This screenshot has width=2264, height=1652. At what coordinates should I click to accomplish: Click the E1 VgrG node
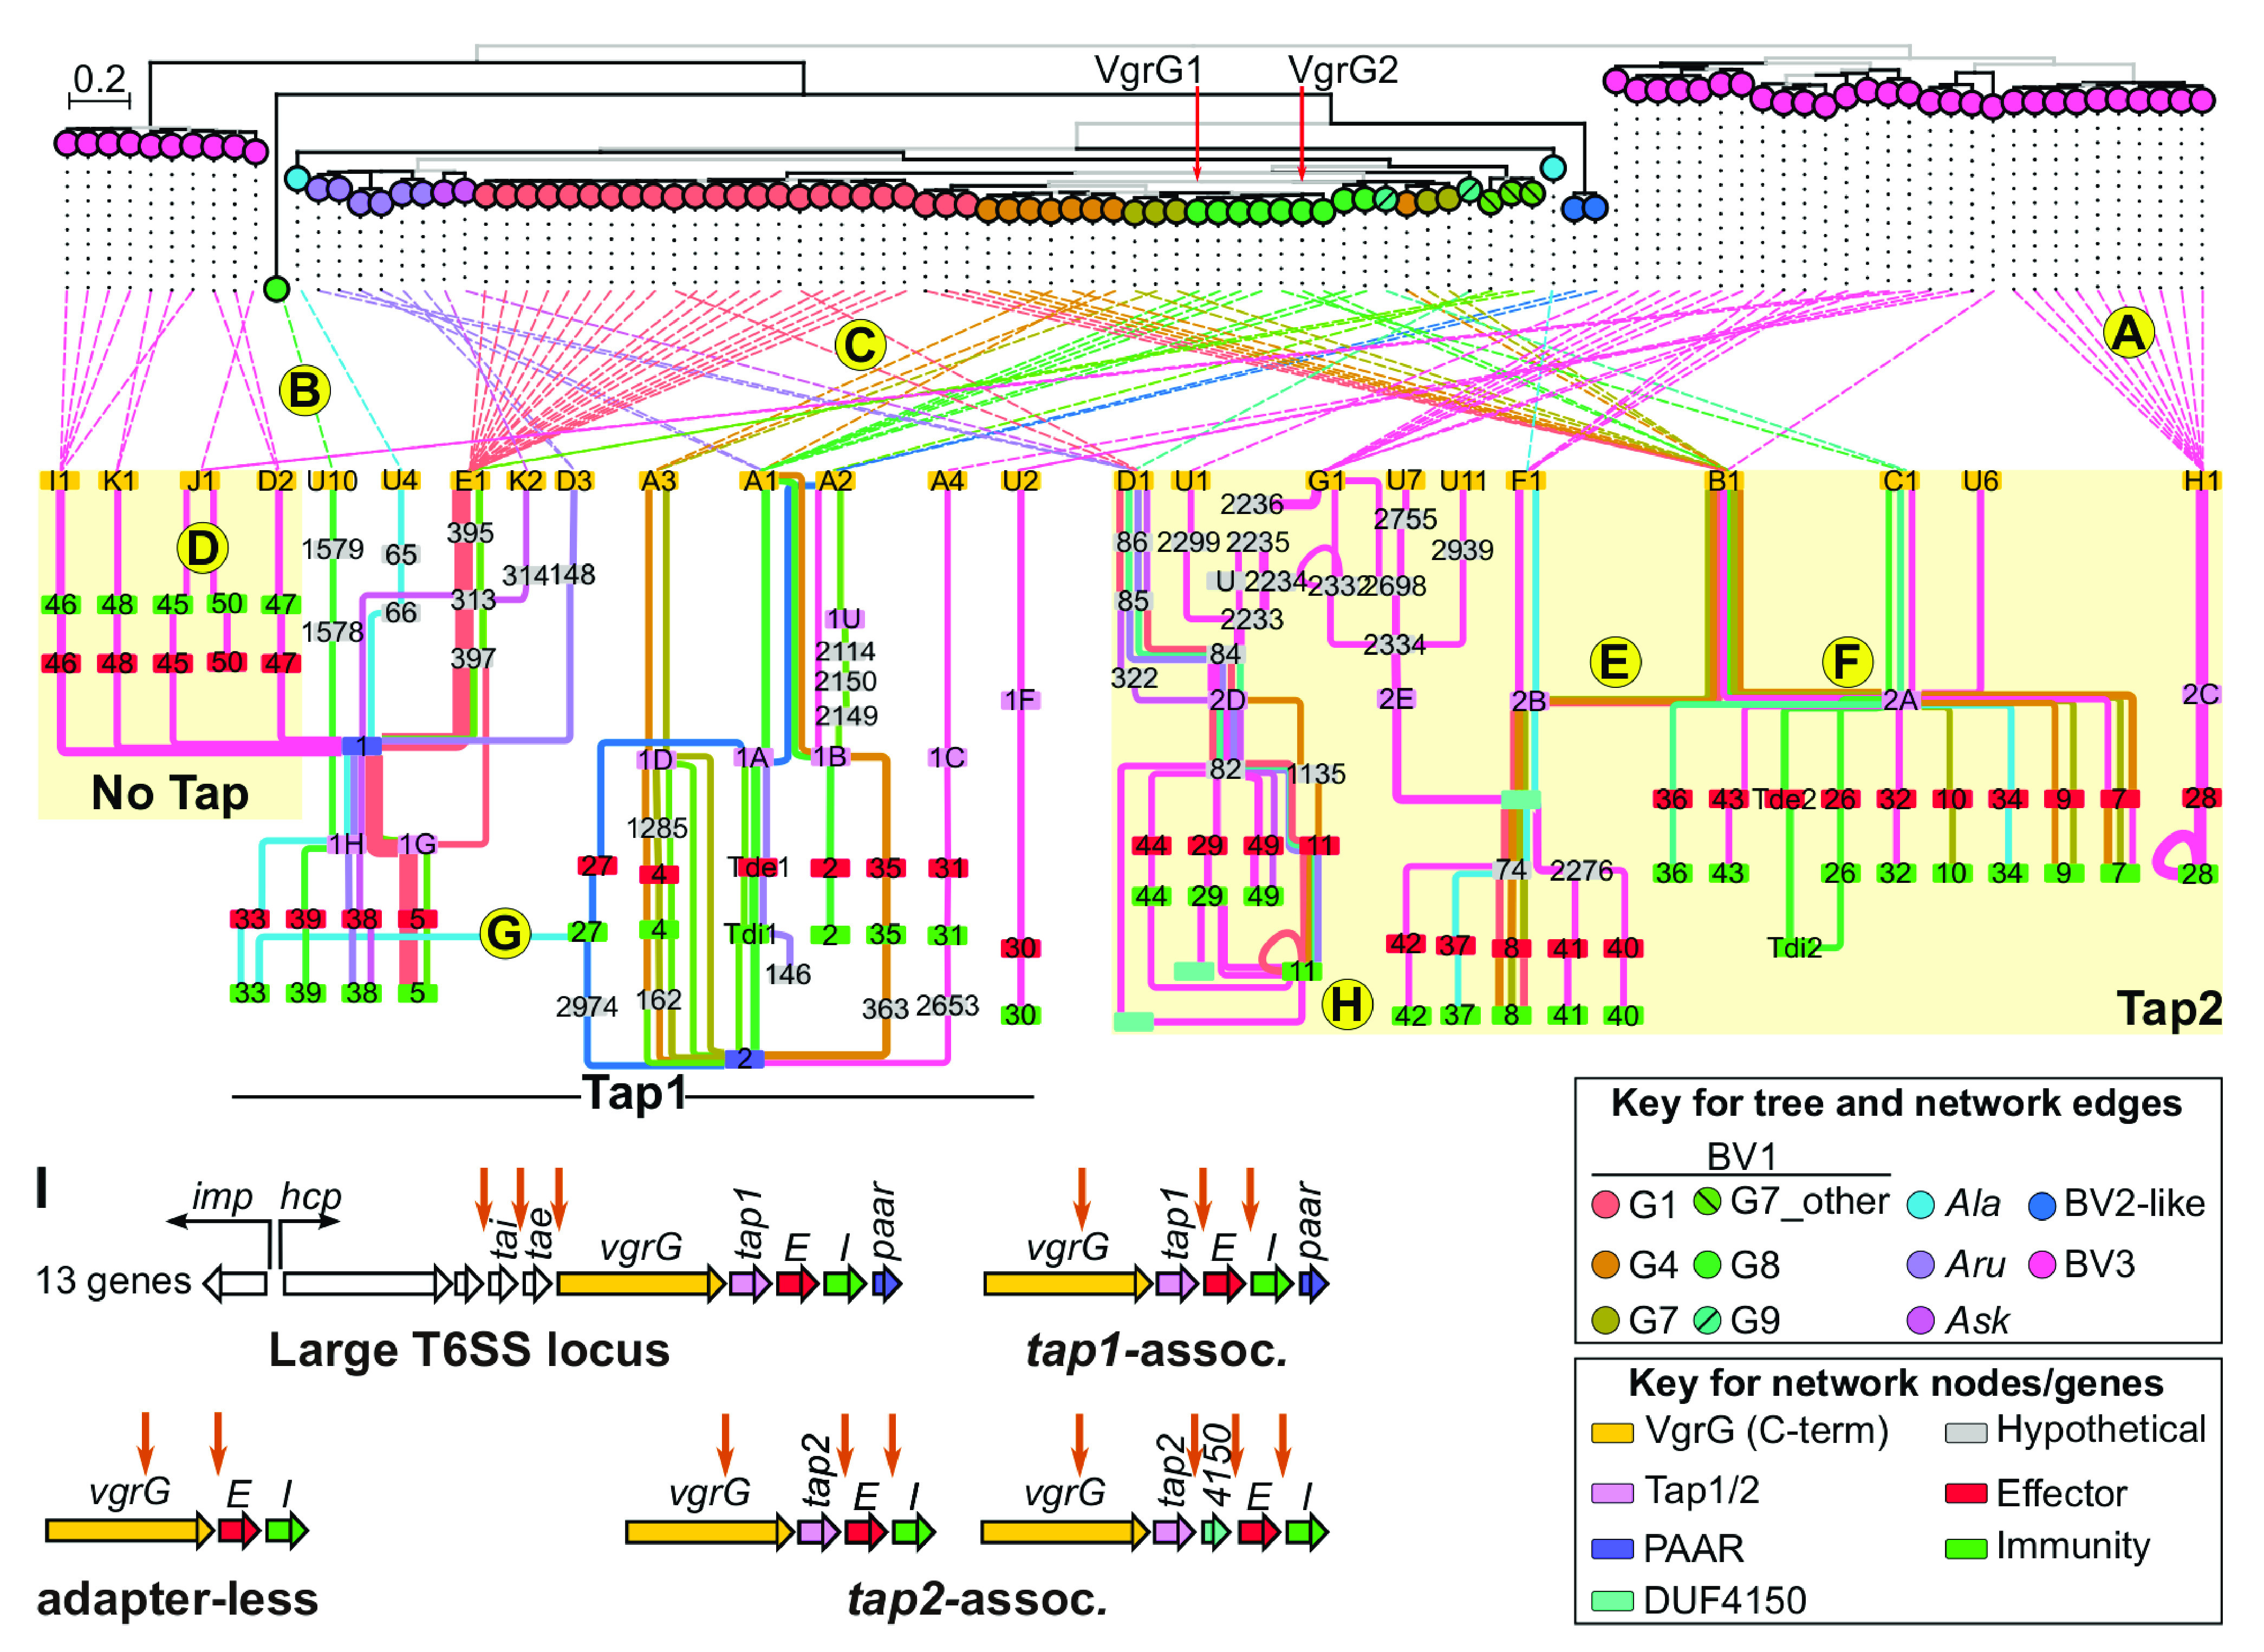pyautogui.click(x=471, y=481)
